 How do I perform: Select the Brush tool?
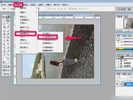point(8,31)
